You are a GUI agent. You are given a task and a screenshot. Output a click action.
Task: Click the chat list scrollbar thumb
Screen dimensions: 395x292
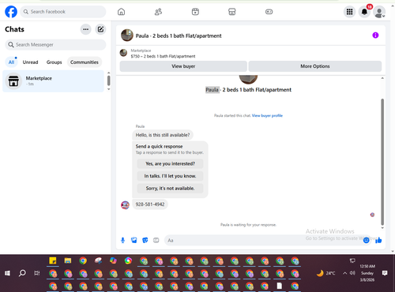109,80
